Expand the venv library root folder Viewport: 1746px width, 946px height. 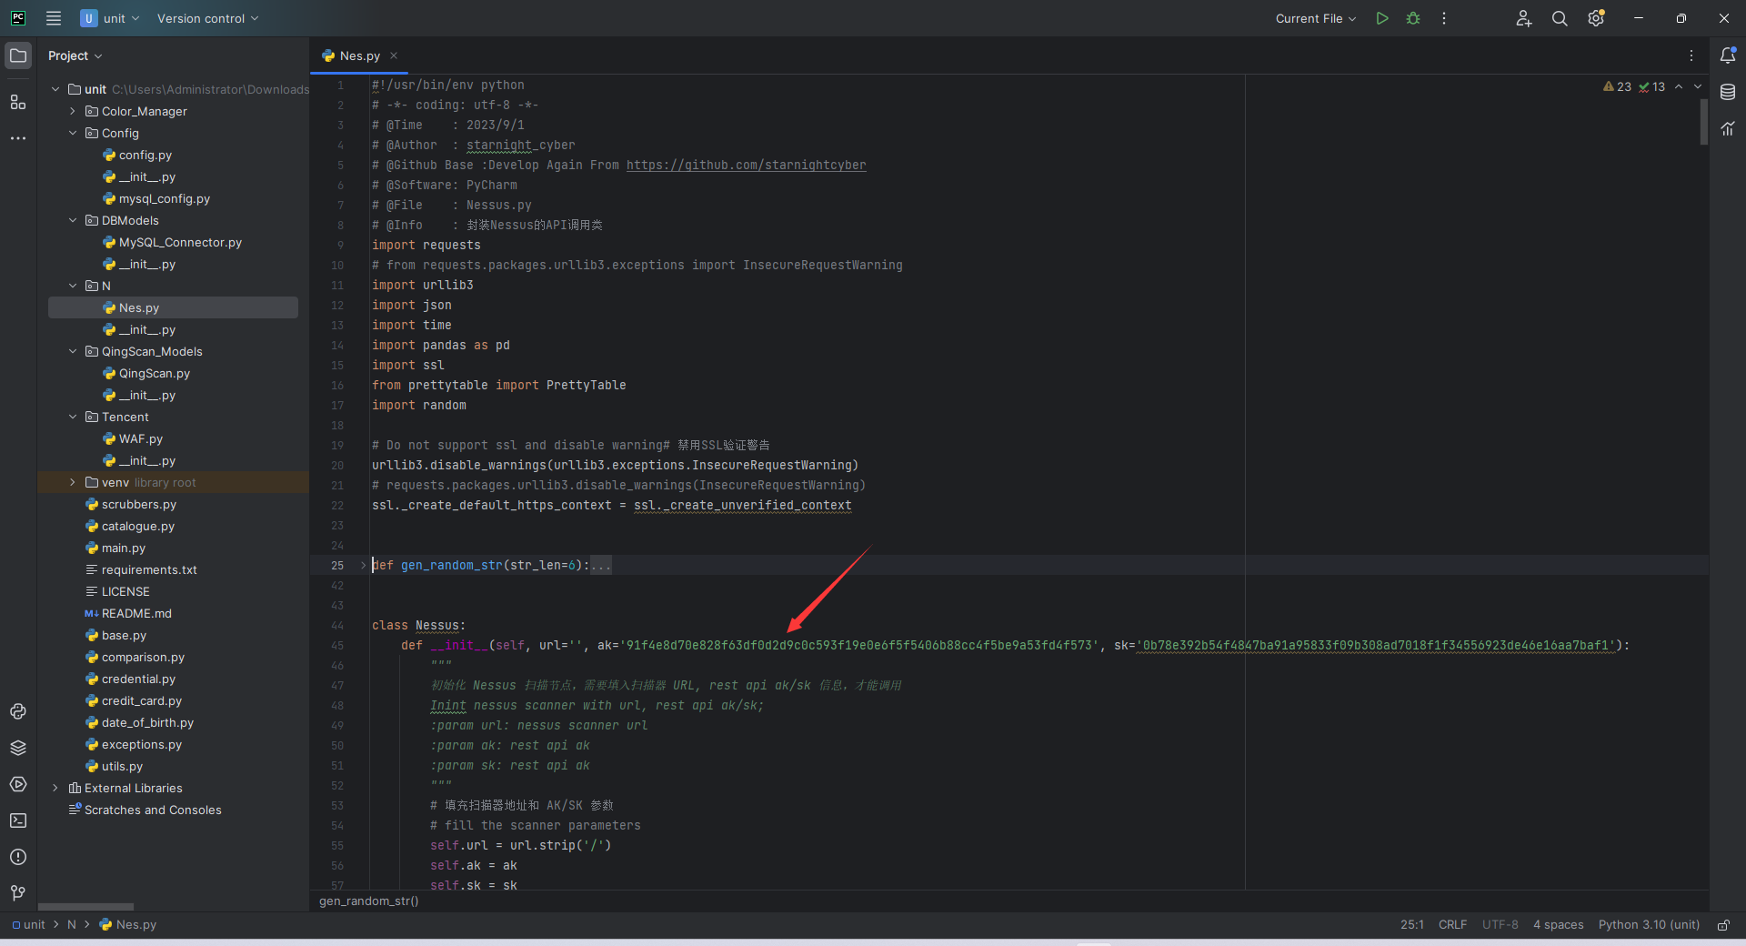(x=73, y=482)
